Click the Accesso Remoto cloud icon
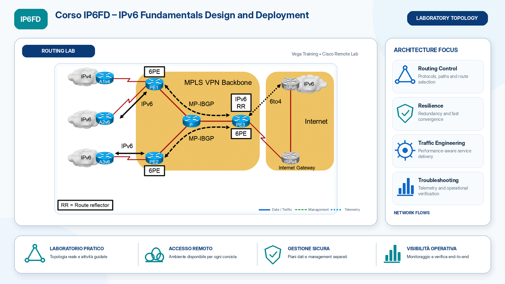This screenshot has width=505, height=284. pyautogui.click(x=154, y=255)
